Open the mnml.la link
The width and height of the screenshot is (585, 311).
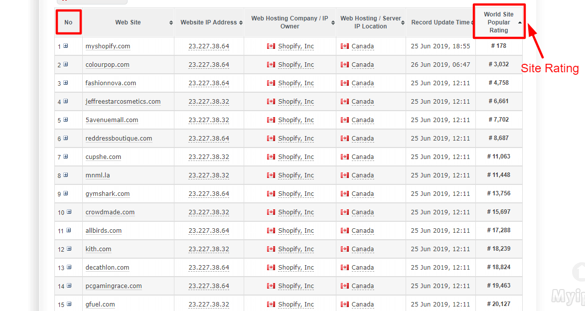point(98,175)
